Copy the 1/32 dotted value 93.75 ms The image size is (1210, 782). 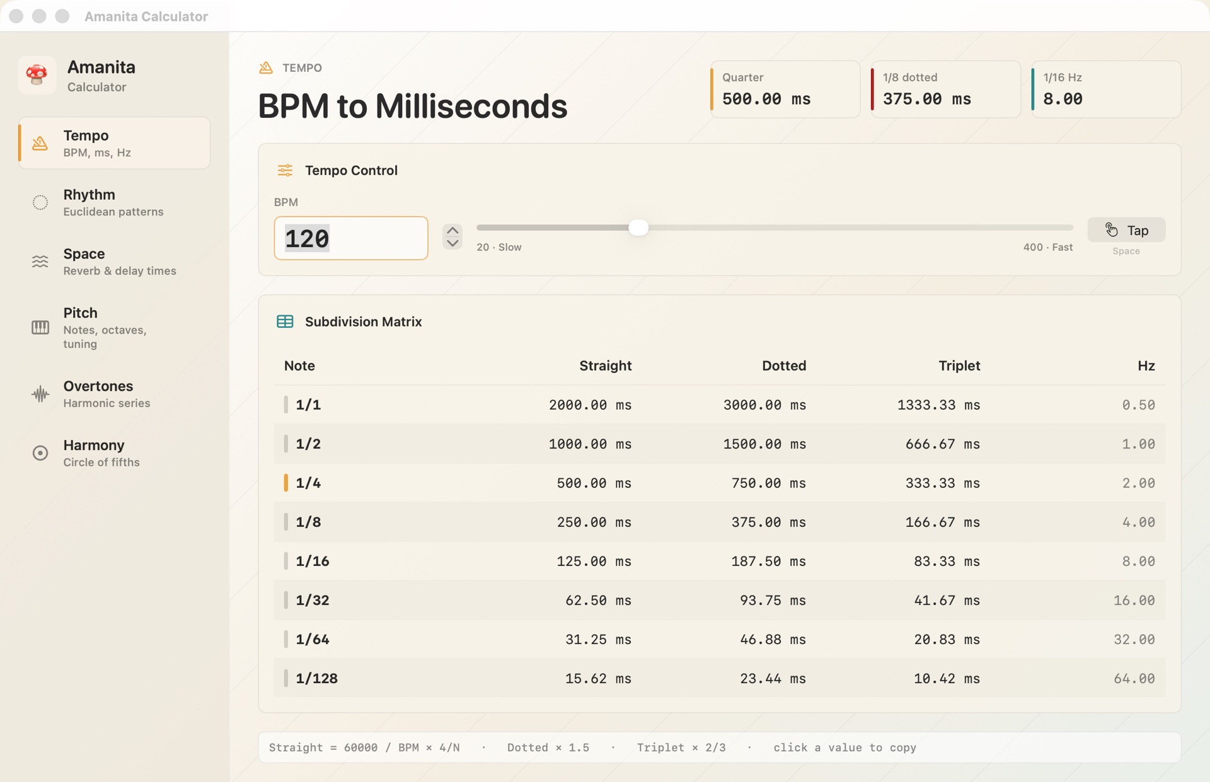point(773,601)
